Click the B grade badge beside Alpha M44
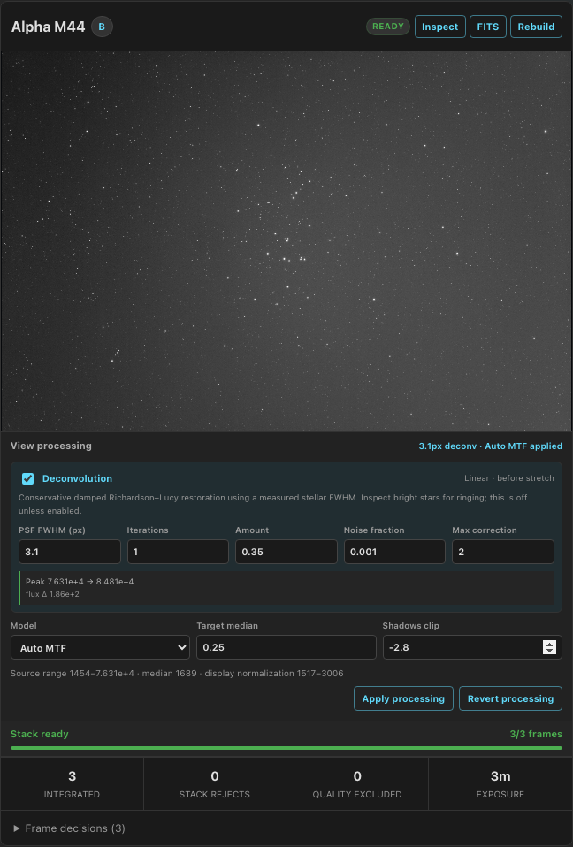This screenshot has width=573, height=847. pyautogui.click(x=102, y=27)
